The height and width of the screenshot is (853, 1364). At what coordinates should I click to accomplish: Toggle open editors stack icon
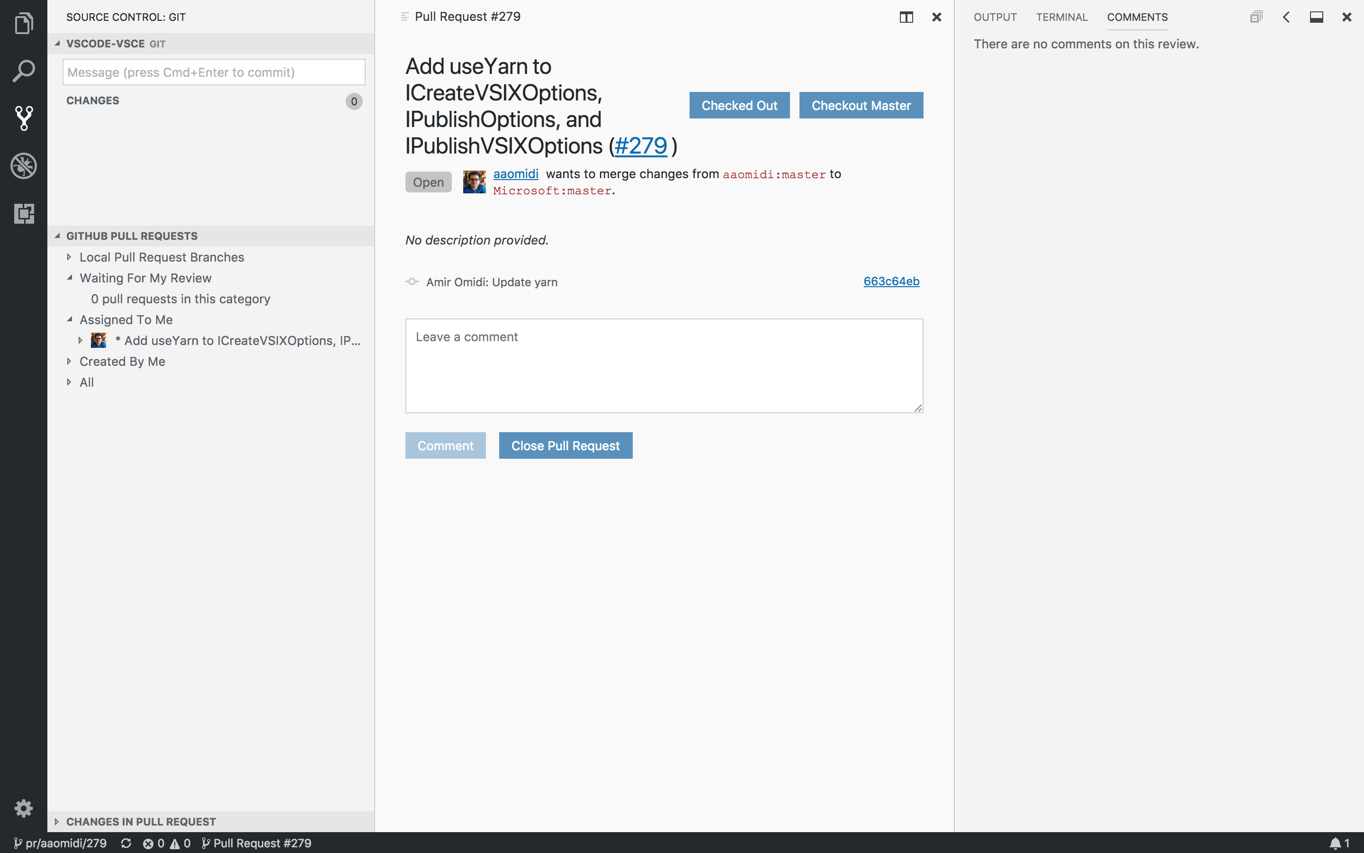[1257, 17]
